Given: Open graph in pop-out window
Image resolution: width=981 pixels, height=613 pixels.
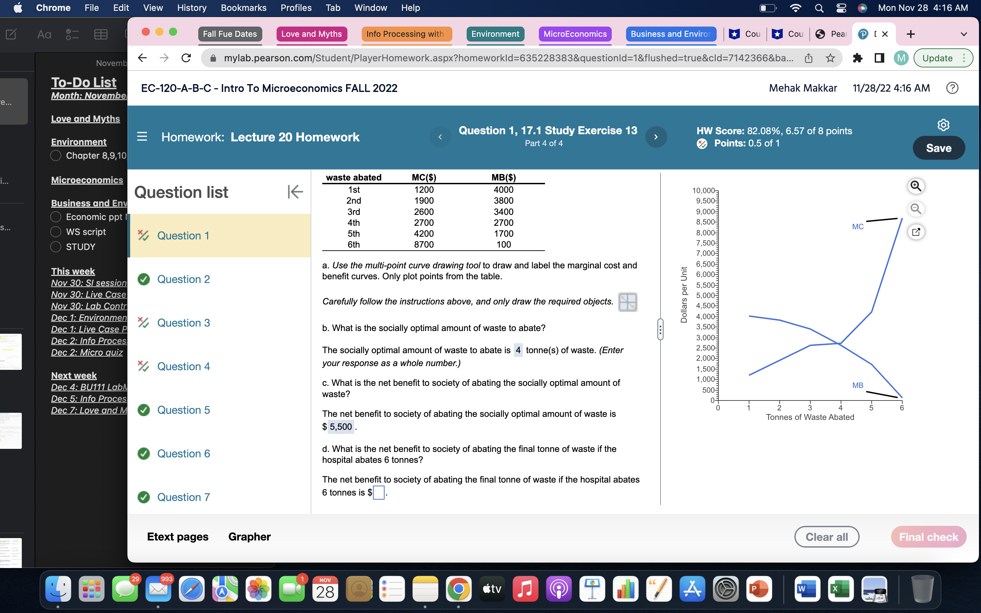Looking at the screenshot, I should point(915,232).
